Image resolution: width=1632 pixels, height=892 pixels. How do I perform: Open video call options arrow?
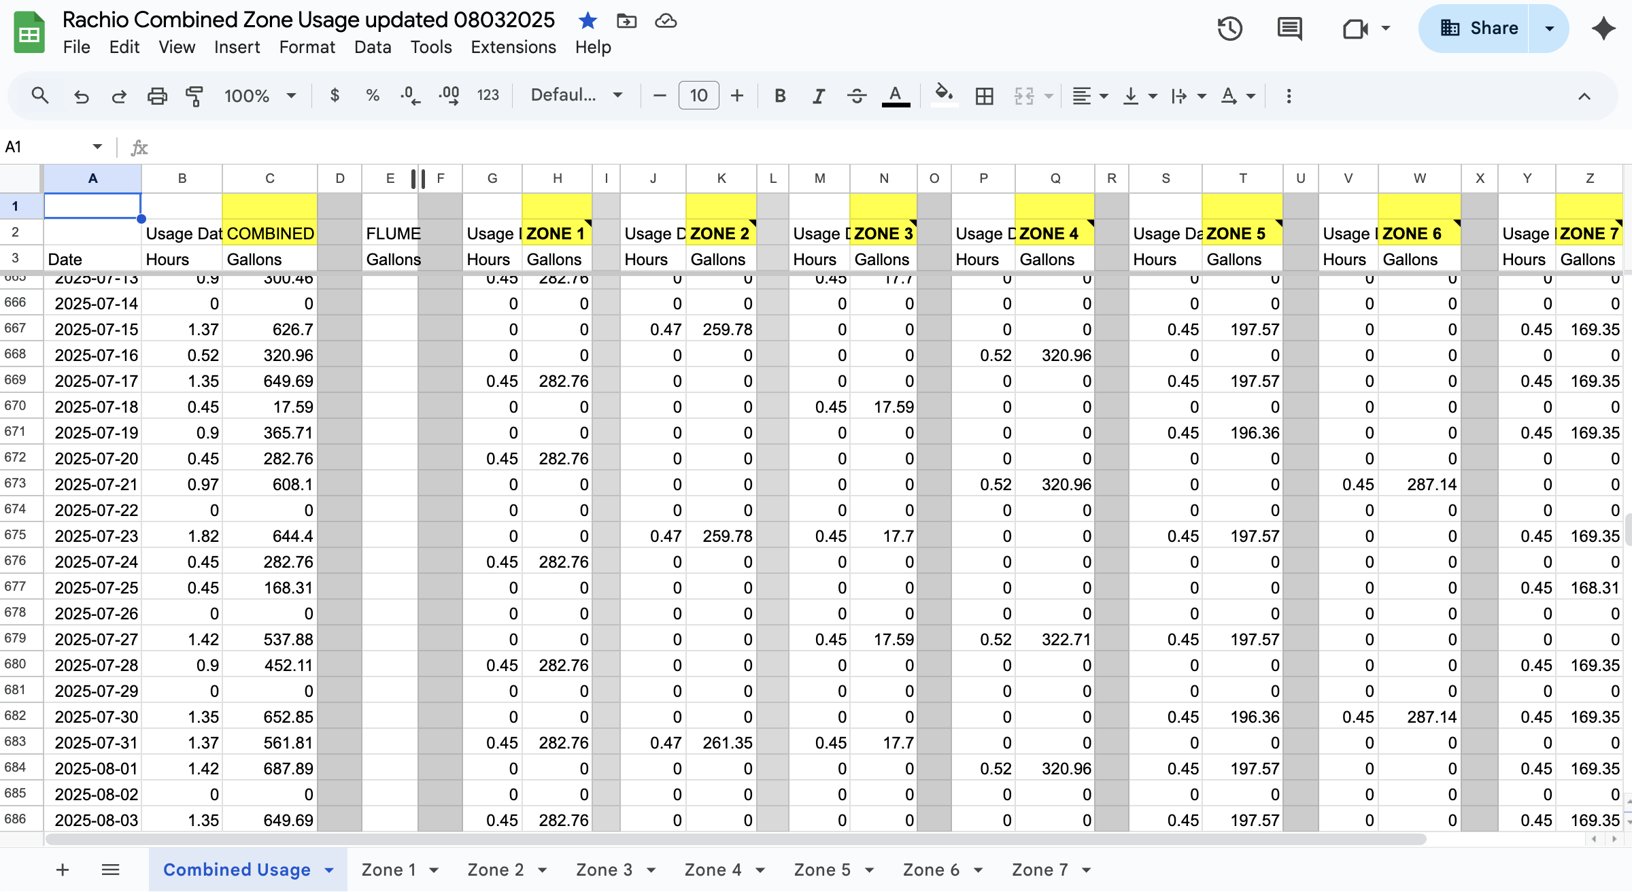coord(1386,29)
